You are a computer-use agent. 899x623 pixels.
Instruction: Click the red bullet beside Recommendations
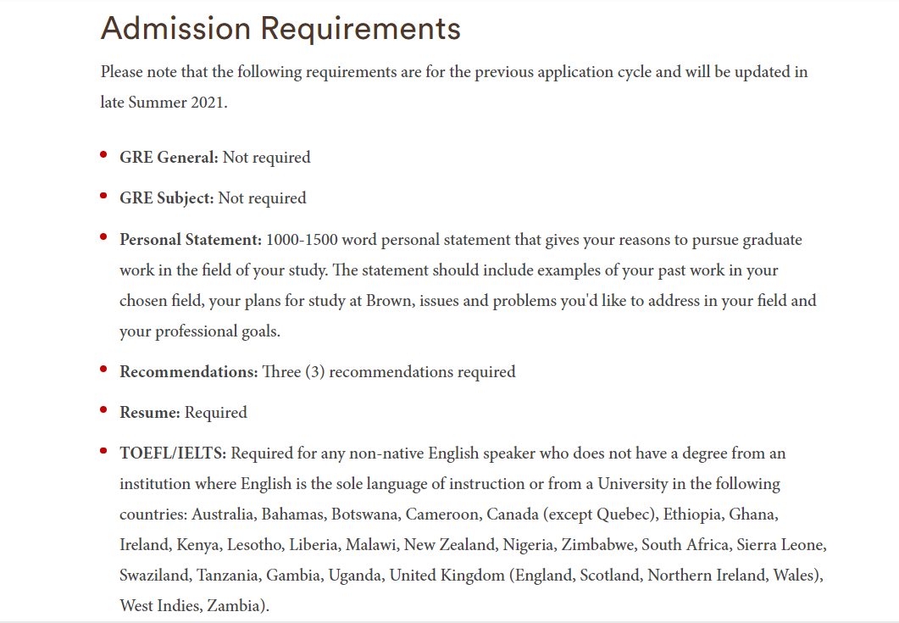(103, 369)
